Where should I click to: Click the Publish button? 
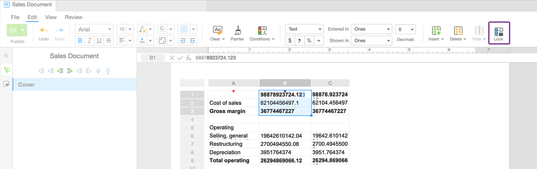coord(17,30)
